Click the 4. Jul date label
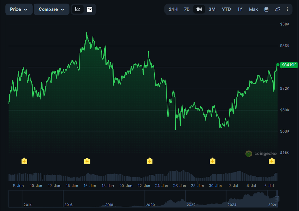Viewport: 299px width, 211px height. [251, 186]
